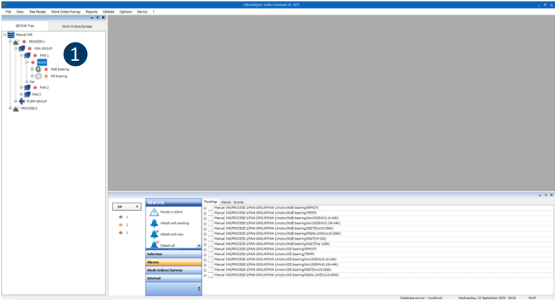
Task: Tick the checkbox for the first reading row
Action: click(x=209, y=208)
